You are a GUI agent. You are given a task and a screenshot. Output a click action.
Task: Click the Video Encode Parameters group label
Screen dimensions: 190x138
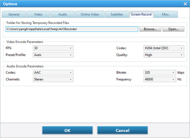point(25,42)
